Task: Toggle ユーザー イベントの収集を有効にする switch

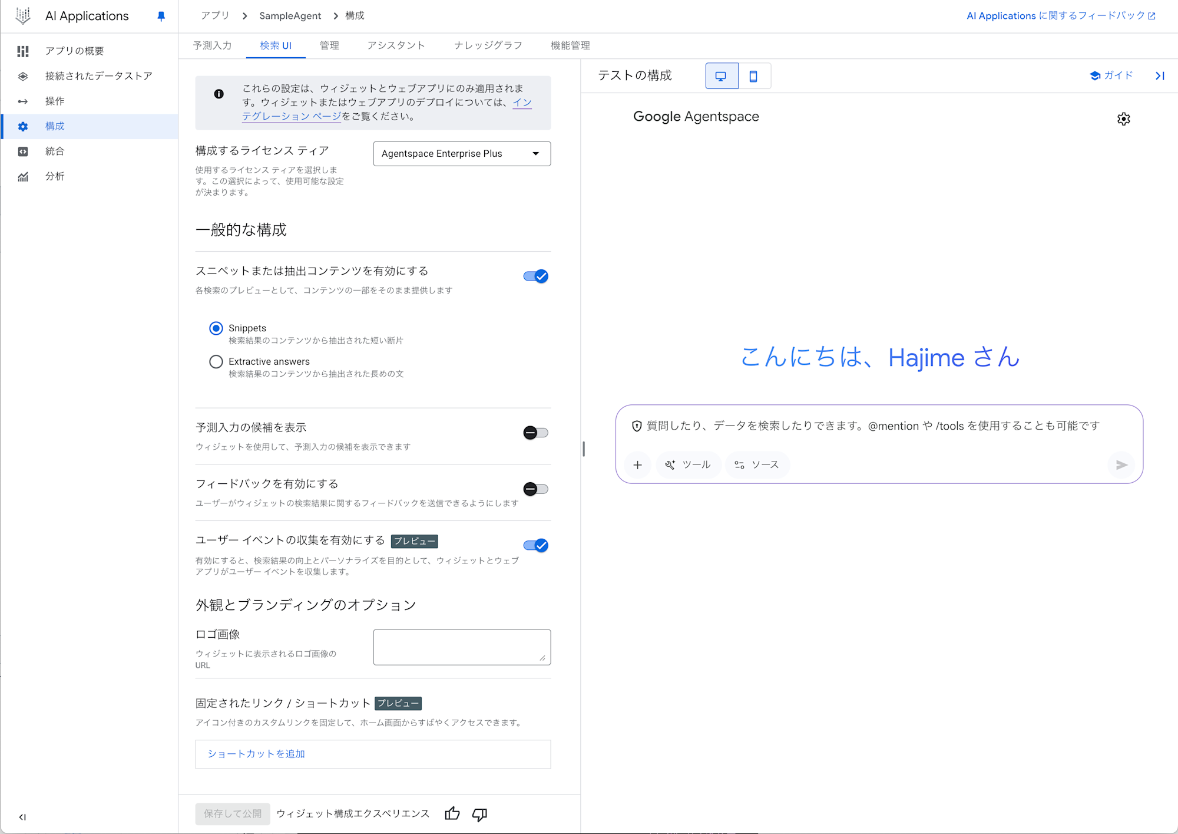Action: [x=535, y=545]
